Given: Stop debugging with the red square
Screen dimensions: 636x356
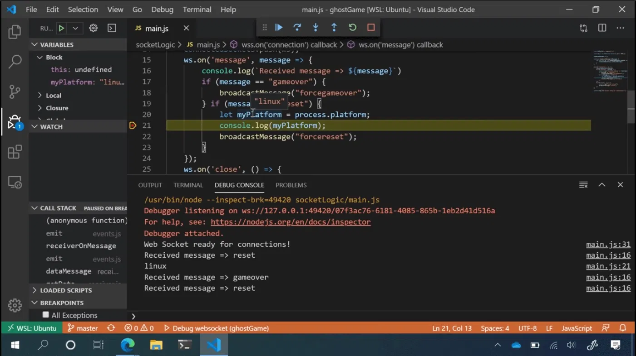Looking at the screenshot, I should 370,27.
